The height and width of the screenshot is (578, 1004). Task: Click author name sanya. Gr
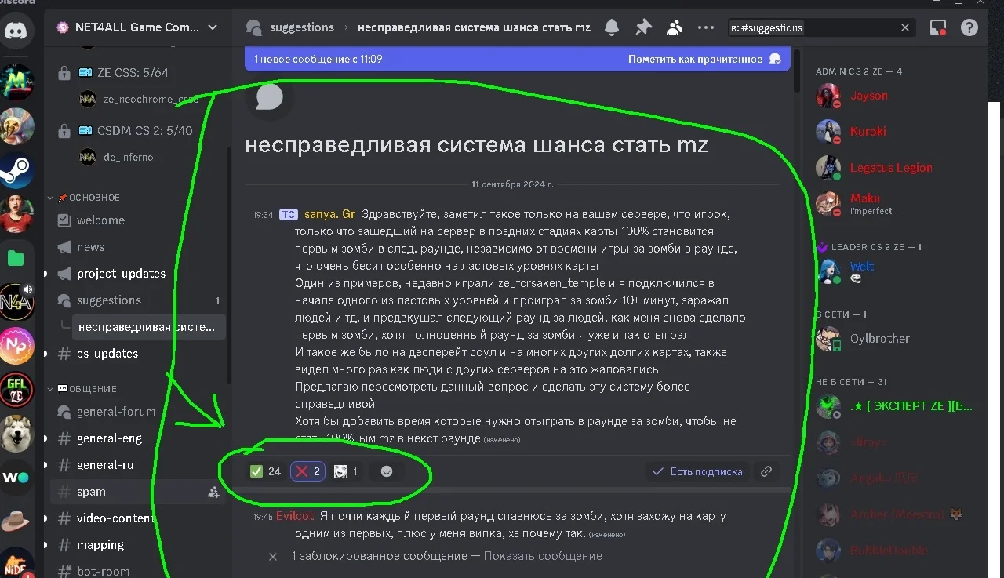pyautogui.click(x=329, y=214)
